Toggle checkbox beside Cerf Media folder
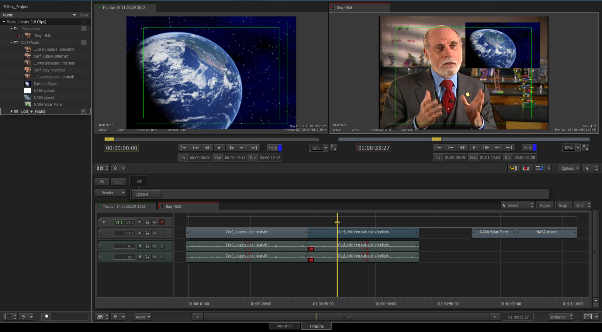Viewport: 602px width, 332px height. tap(84, 43)
